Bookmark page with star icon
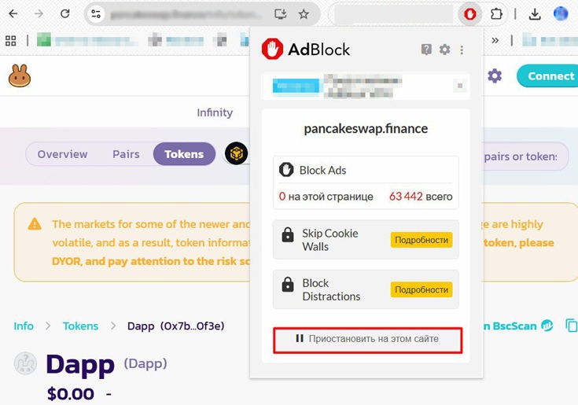The image size is (578, 405). click(x=304, y=14)
